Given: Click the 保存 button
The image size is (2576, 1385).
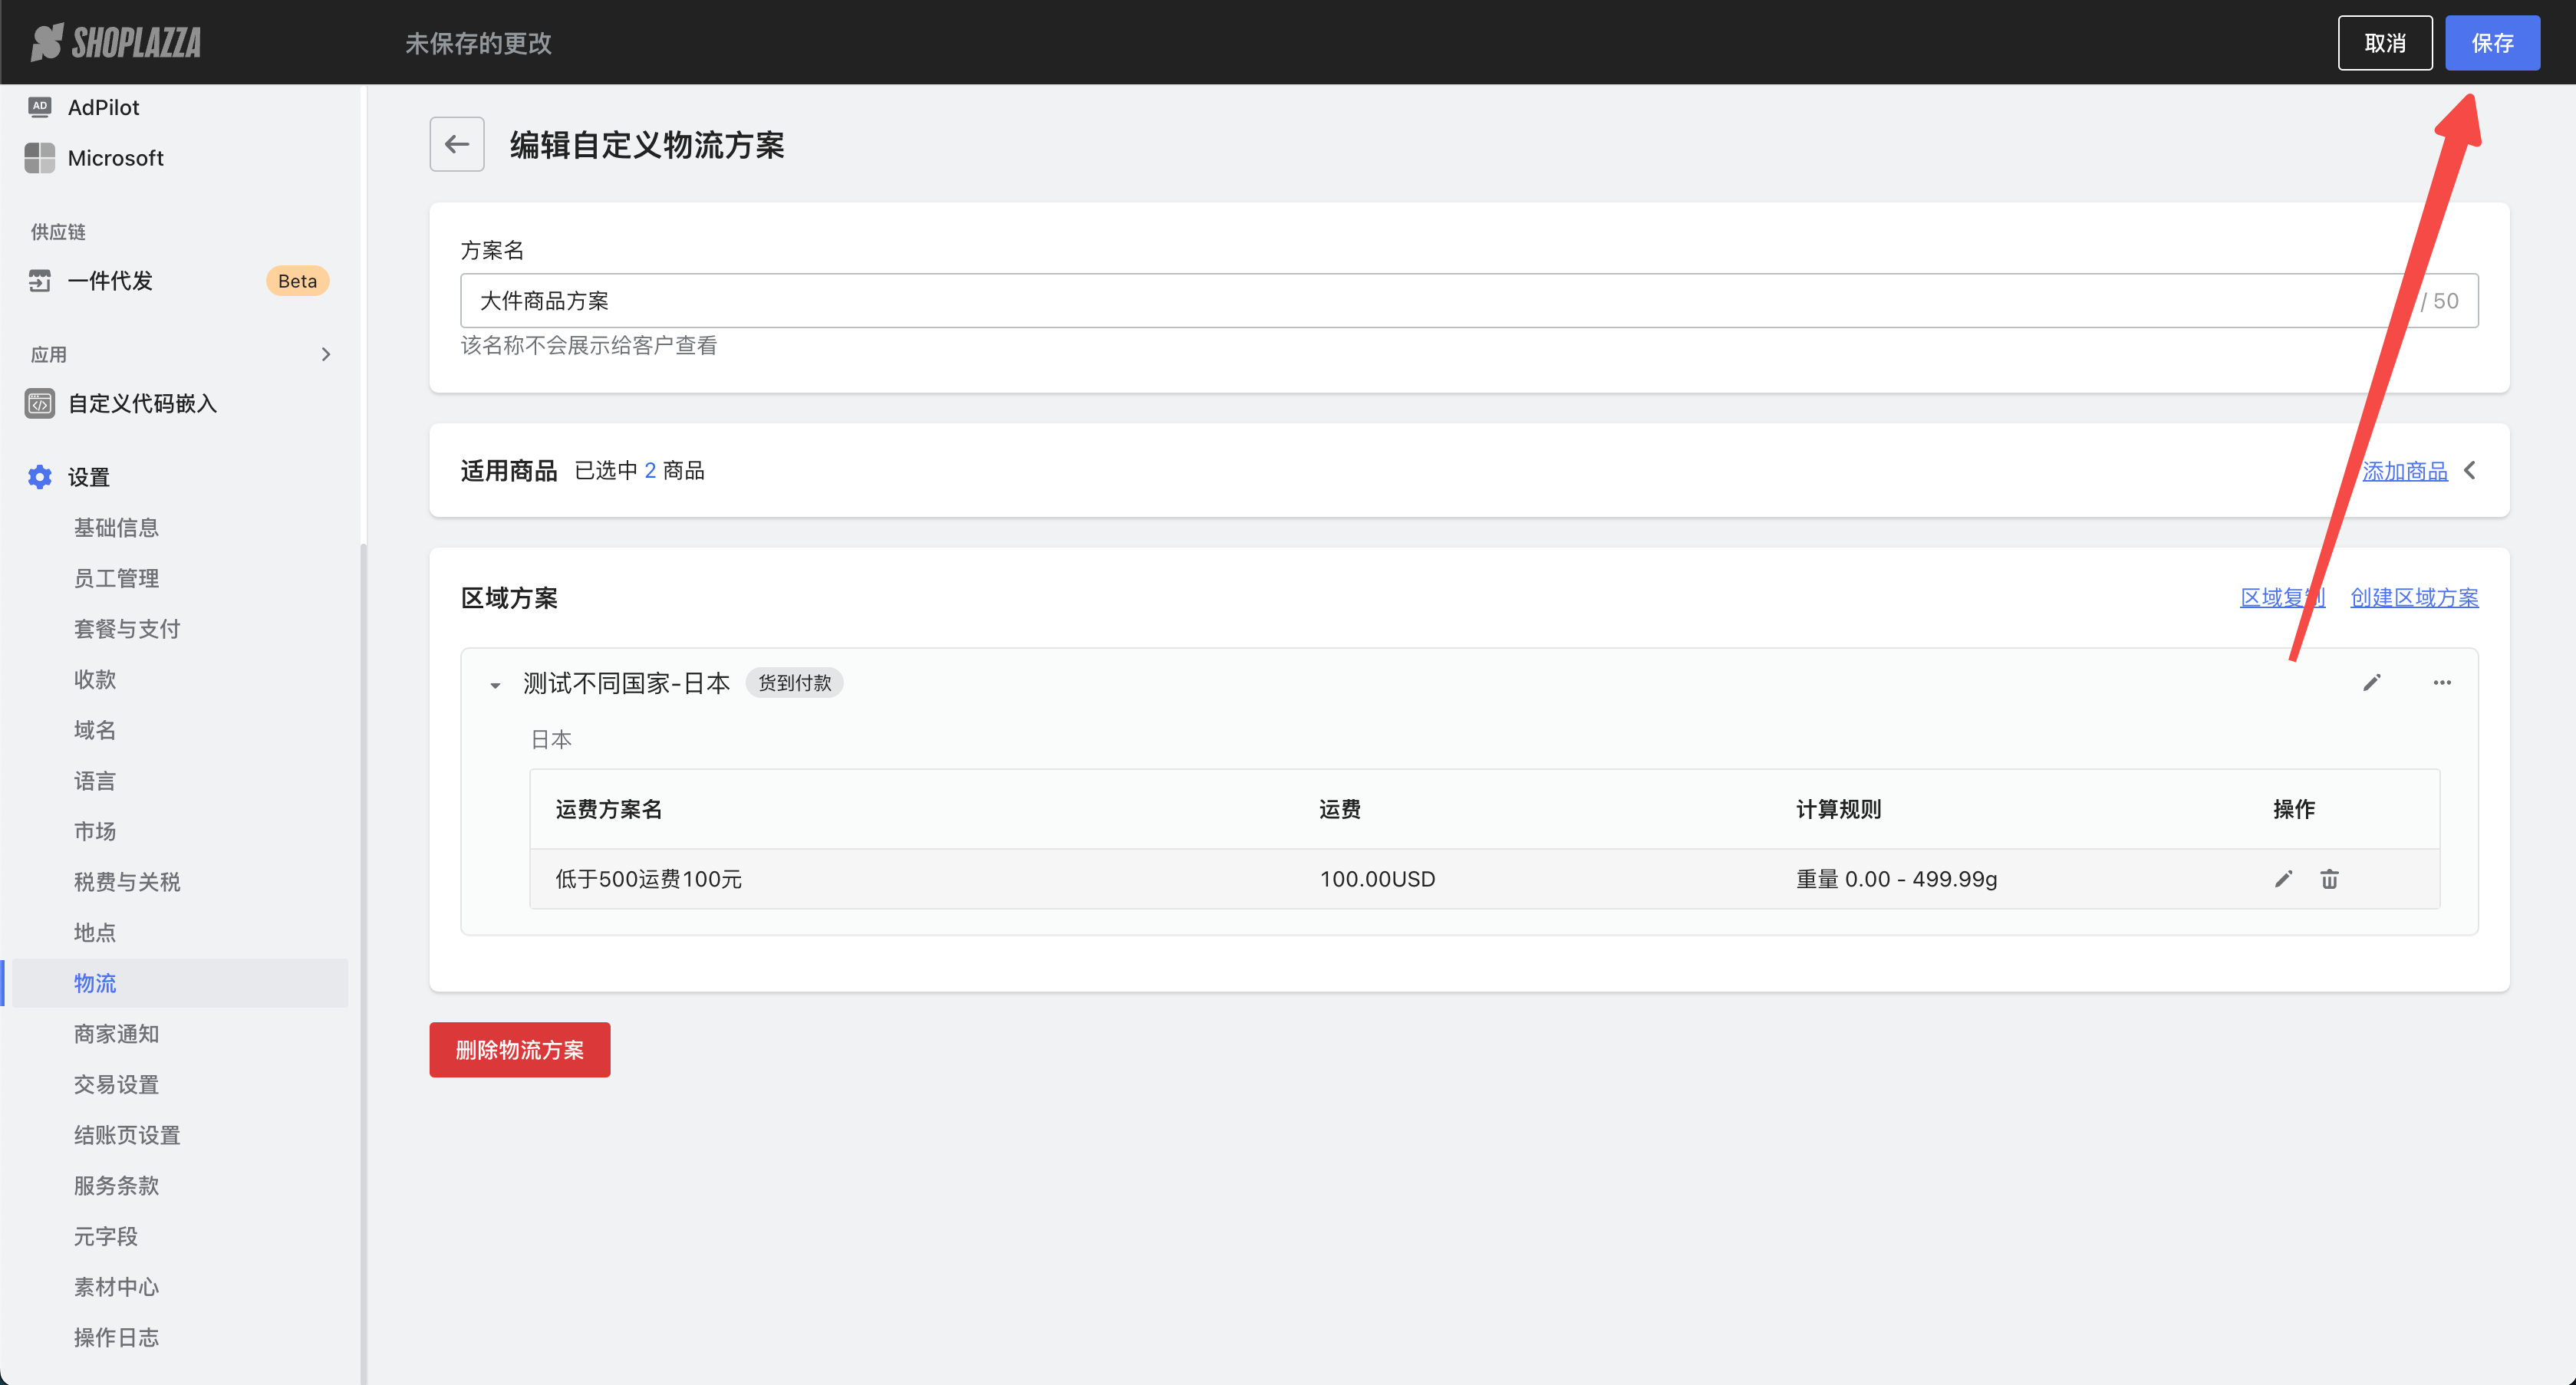Looking at the screenshot, I should 2492,43.
